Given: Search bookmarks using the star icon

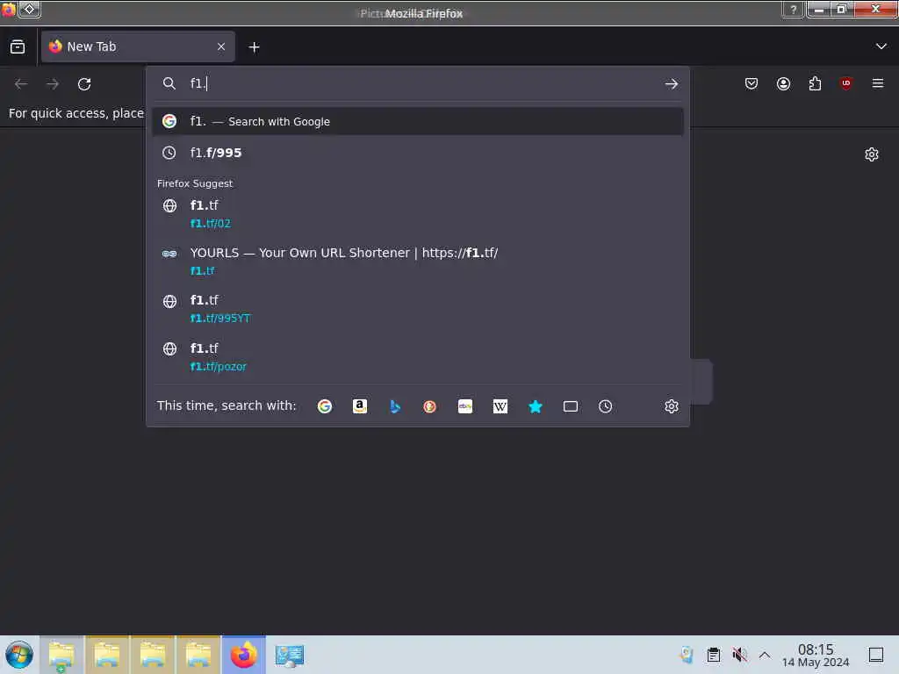Looking at the screenshot, I should pos(536,406).
